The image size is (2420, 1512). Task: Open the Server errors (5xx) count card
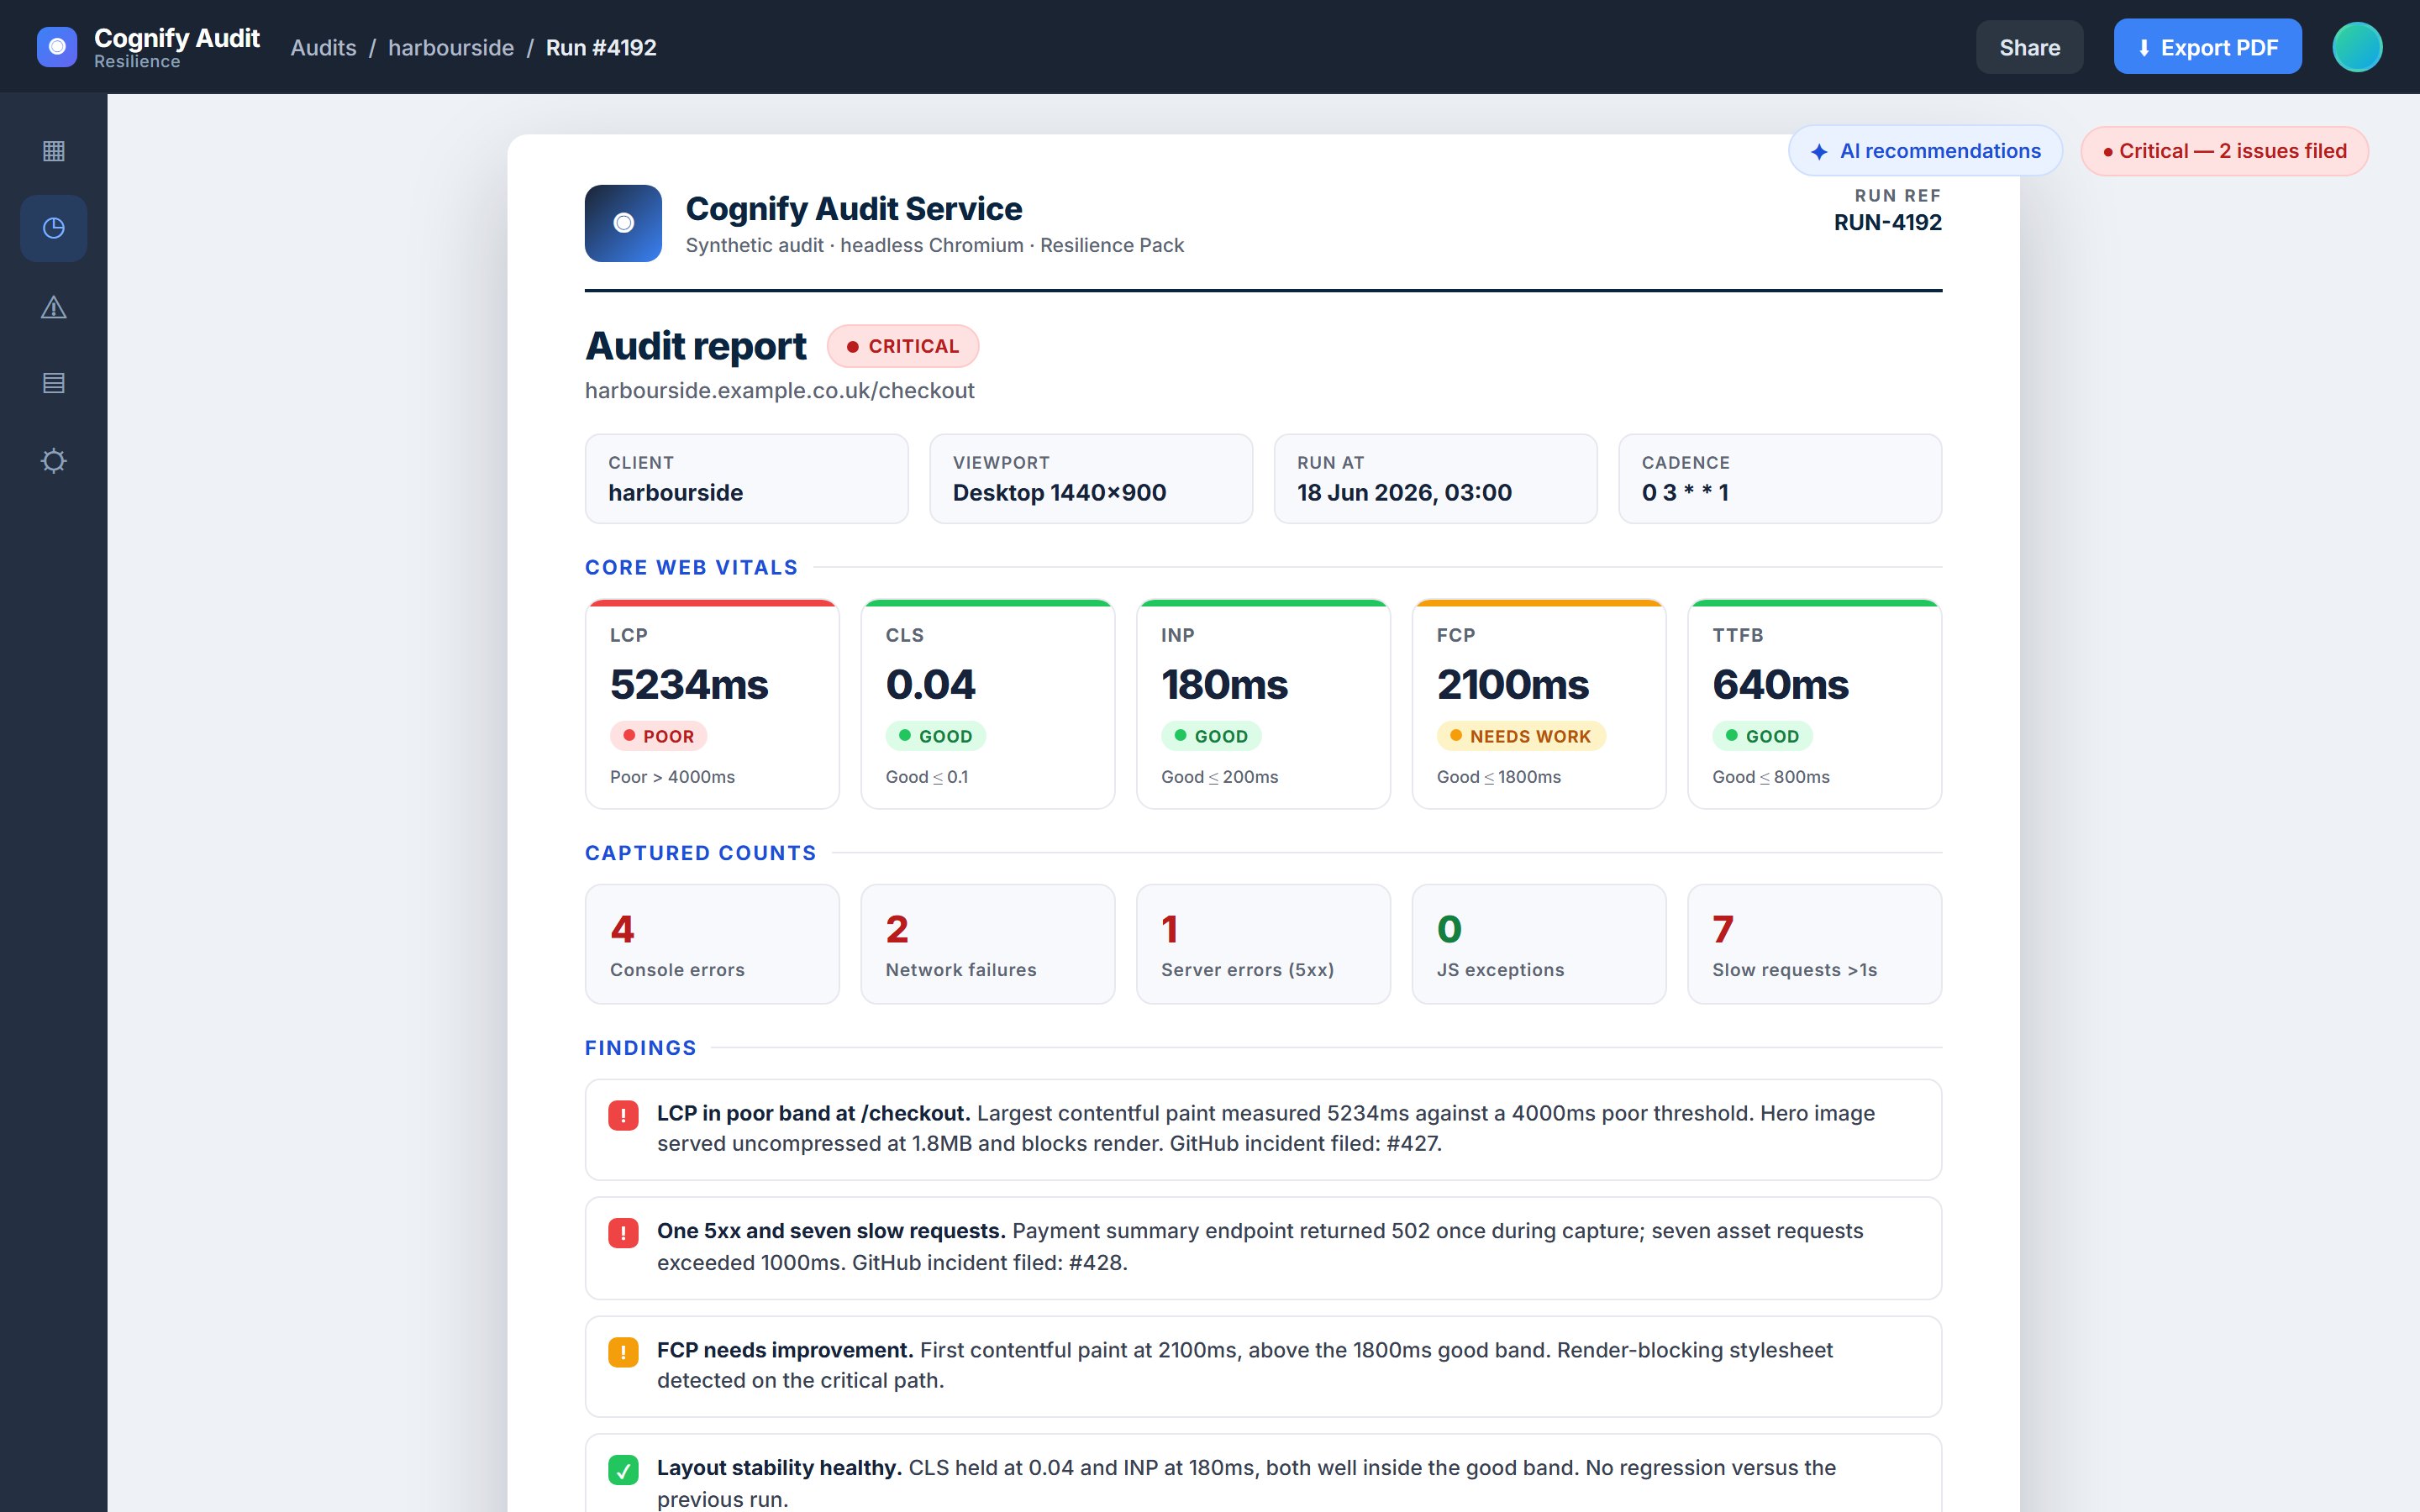coord(1263,944)
